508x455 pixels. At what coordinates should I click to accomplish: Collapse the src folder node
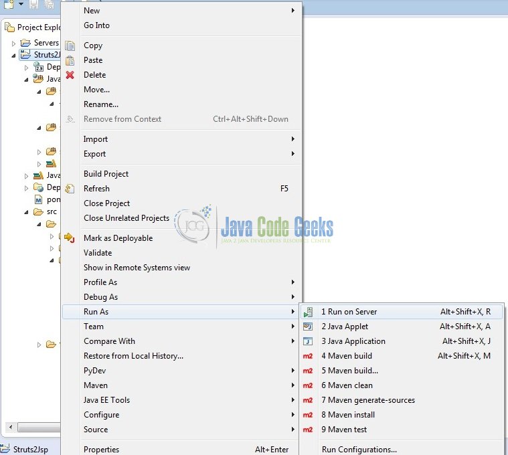26,212
